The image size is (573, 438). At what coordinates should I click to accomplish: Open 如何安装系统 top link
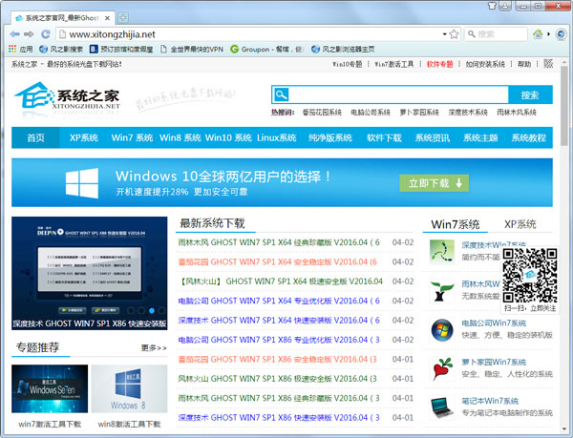(x=485, y=64)
